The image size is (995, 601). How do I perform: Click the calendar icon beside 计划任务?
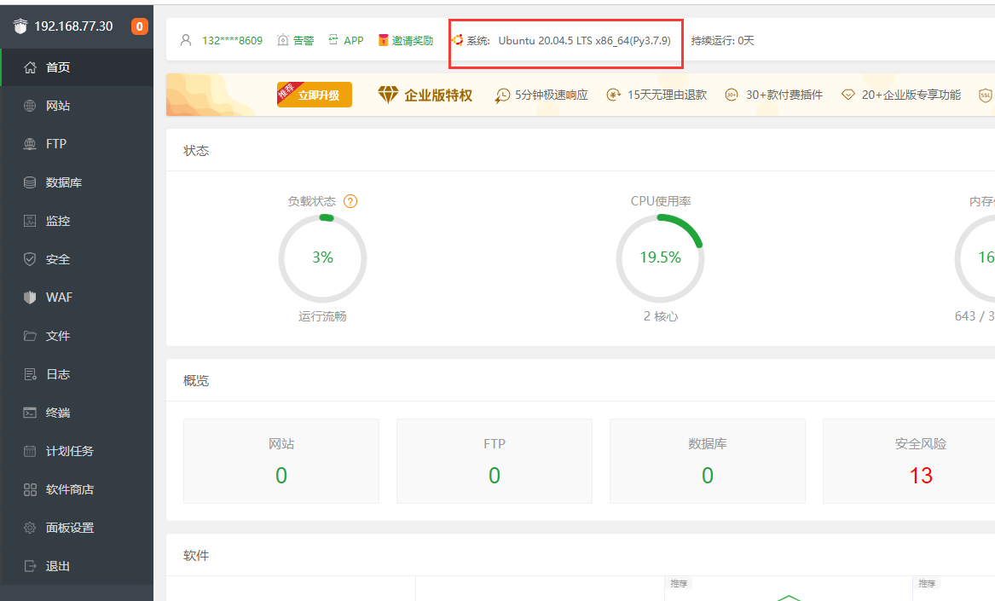tap(30, 451)
